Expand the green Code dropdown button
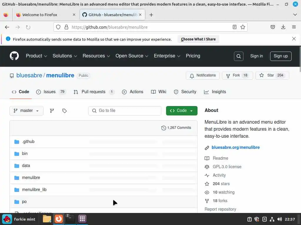The image size is (301, 225). click(182, 110)
